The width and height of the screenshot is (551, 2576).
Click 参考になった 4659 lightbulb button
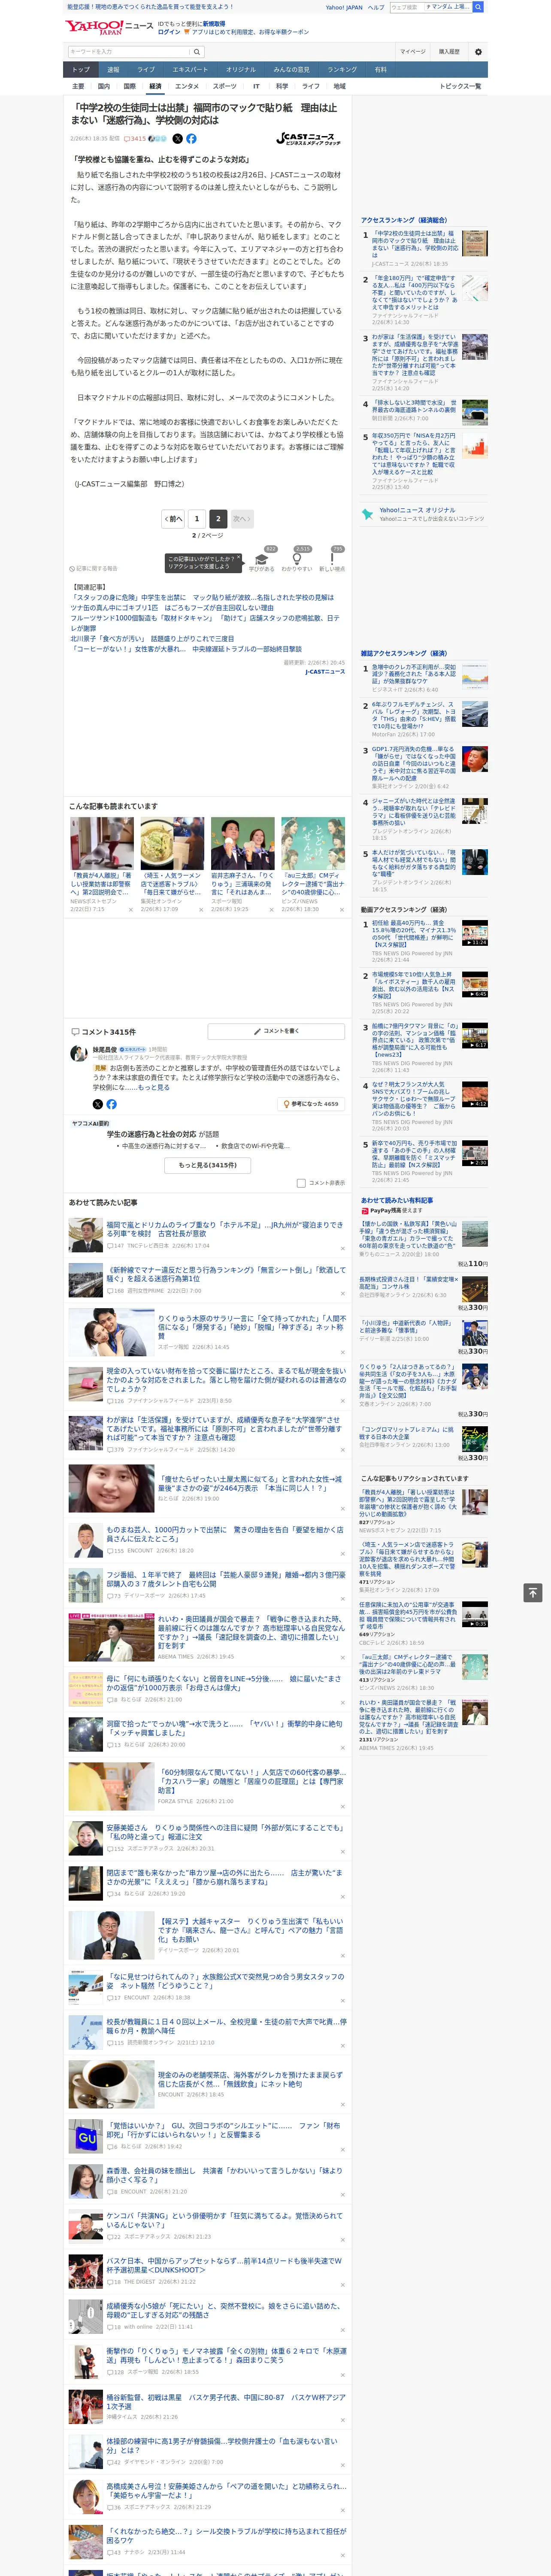312,1104
